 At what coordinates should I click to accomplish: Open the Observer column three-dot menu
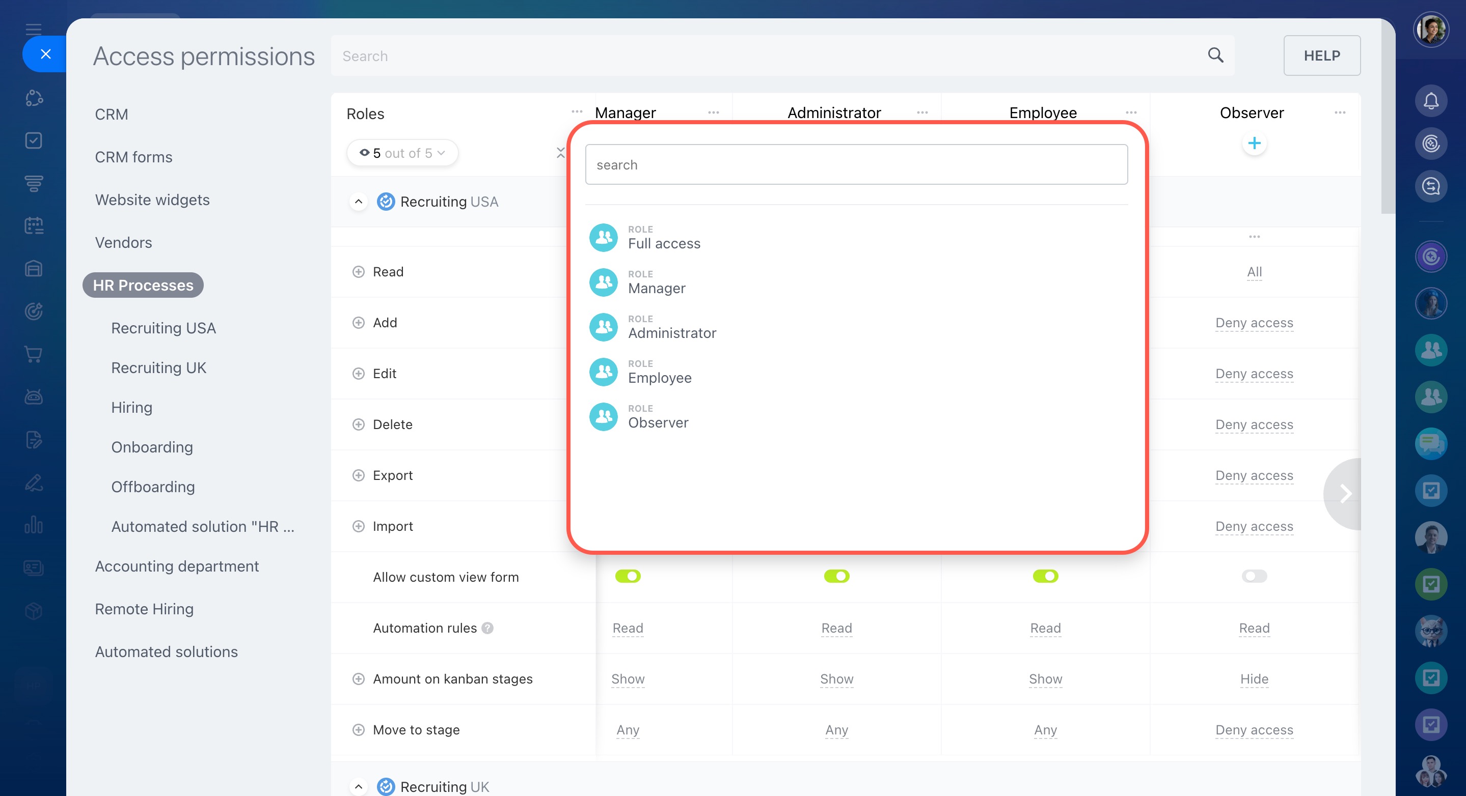[x=1340, y=112]
